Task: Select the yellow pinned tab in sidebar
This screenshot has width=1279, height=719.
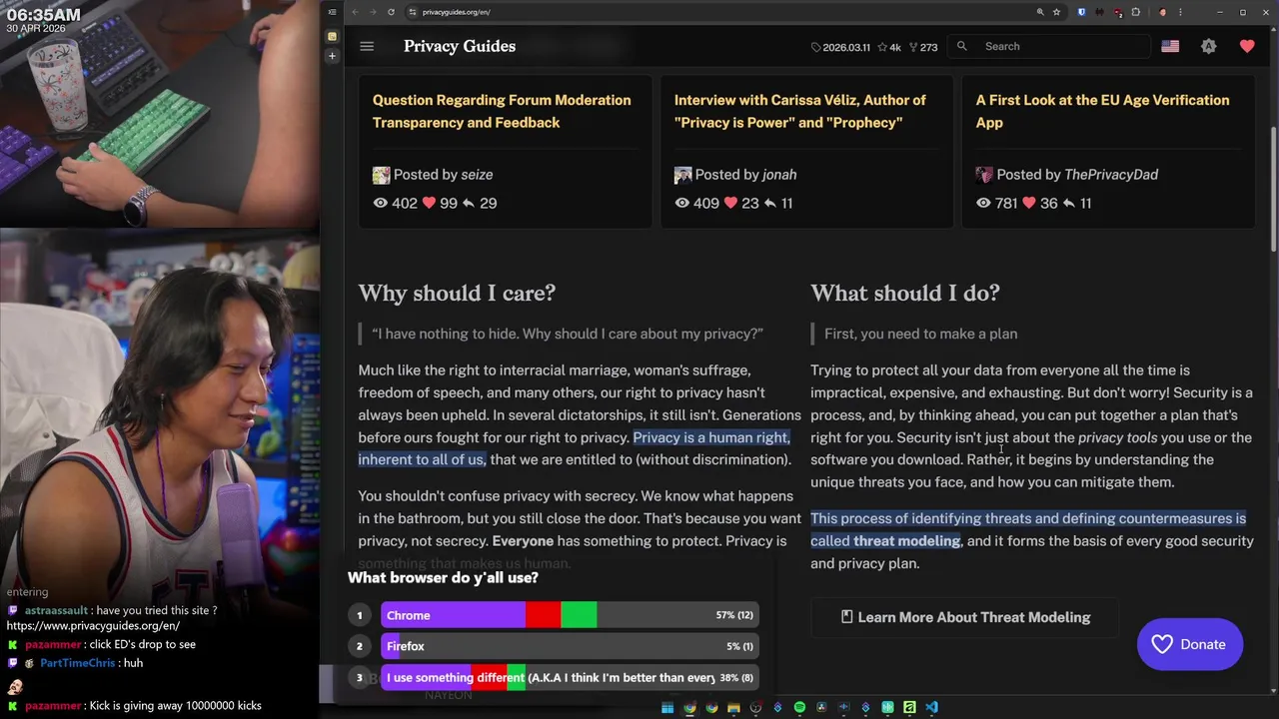Action: pyautogui.click(x=332, y=36)
